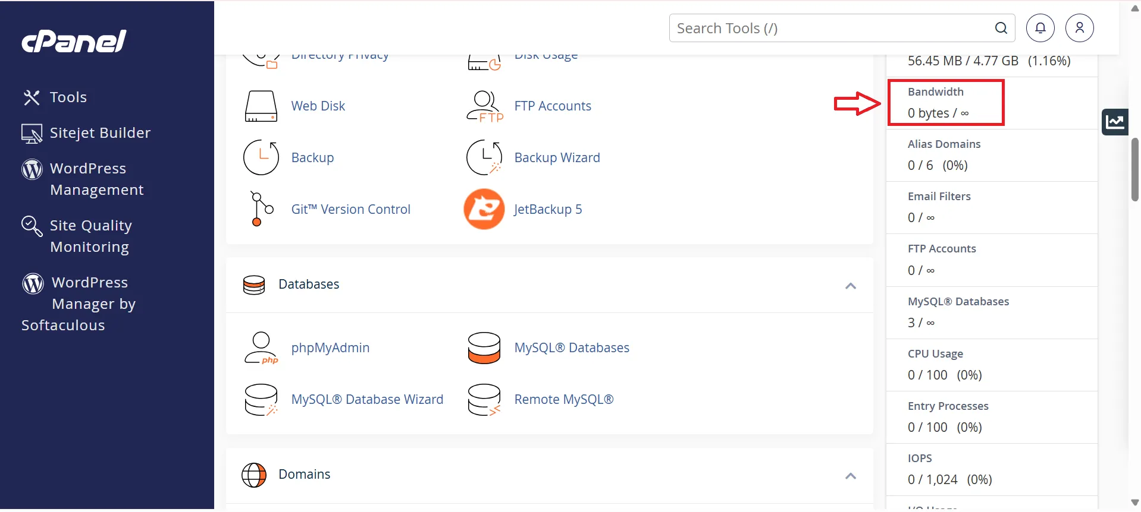Screen dimensions: 1141x512
Task: Click the Backup Wizard clock icon
Action: coord(484,158)
